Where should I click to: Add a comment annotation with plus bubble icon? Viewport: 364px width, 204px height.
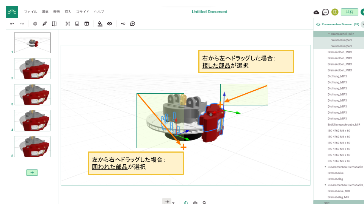133,23
